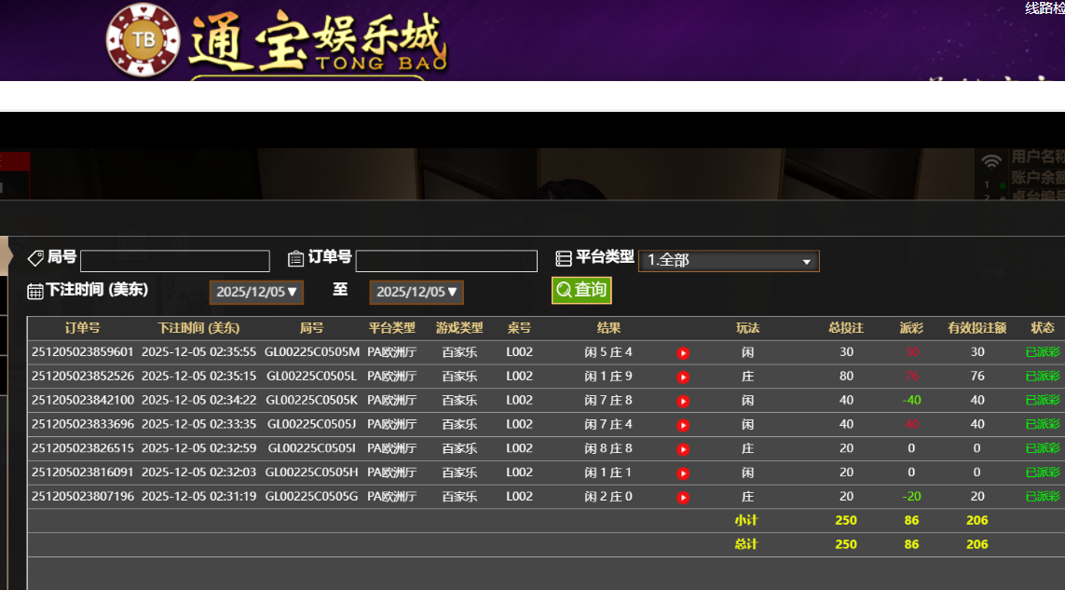Play replay for order 251205023842100
Screen dimensions: 1065x590
683,401
